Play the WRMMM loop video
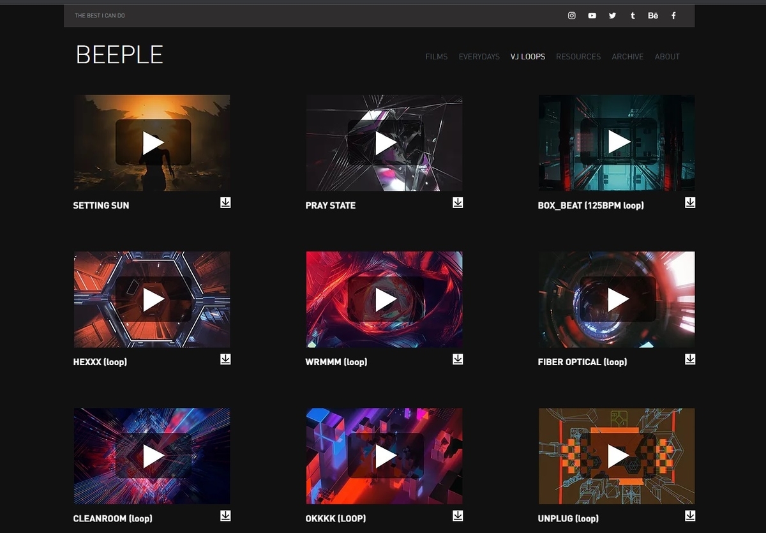The image size is (766, 533). [x=386, y=299]
